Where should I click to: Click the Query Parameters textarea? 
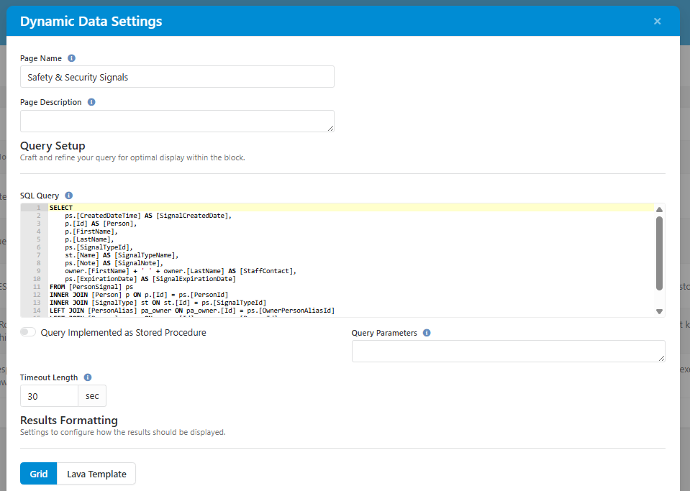[508, 352]
